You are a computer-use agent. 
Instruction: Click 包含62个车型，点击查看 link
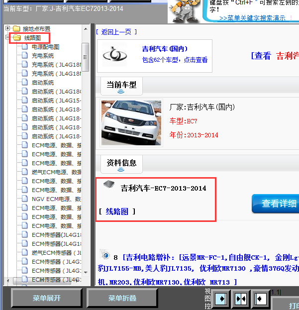pyautogui.click(x=175, y=60)
